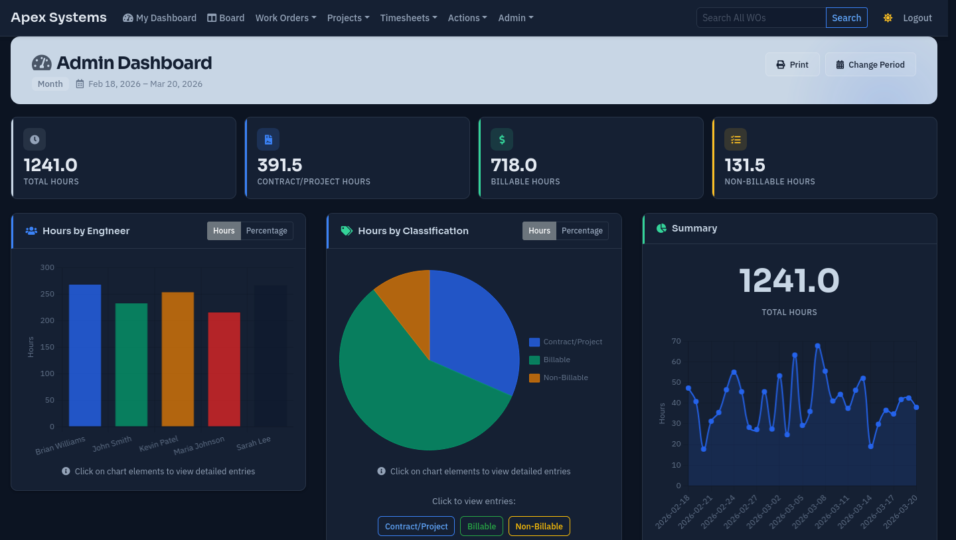
Task: Open the Work Orders dropdown
Action: pyautogui.click(x=285, y=18)
